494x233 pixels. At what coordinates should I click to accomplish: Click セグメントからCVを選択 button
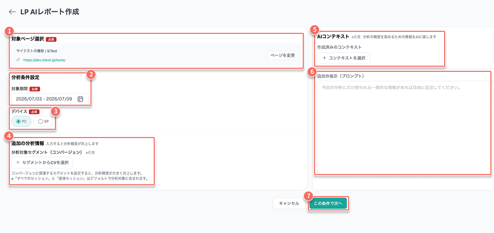(x=42, y=163)
